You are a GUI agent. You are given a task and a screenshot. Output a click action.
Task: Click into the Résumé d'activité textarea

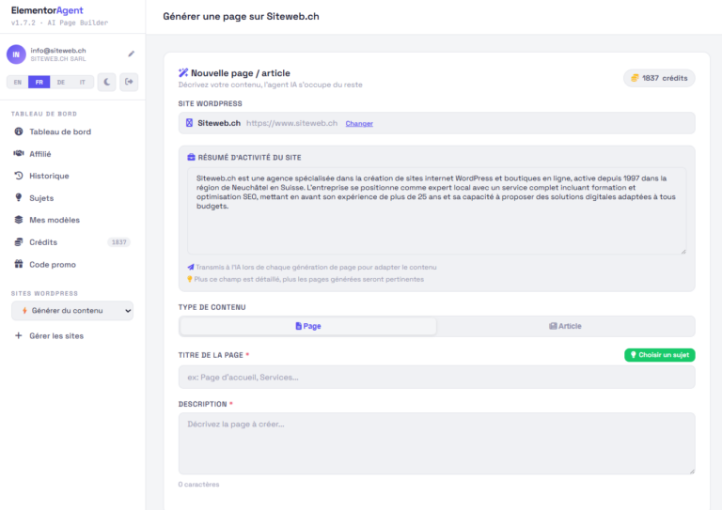[436, 210]
